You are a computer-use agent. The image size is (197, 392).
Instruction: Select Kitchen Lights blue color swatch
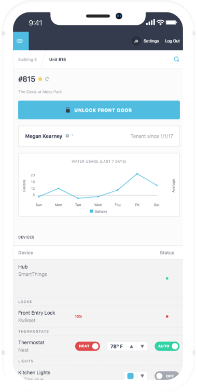130,376
